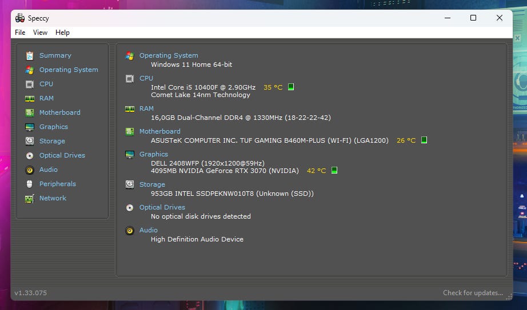Click the Audio speaker icon in sidebar
The width and height of the screenshot is (527, 310).
click(30, 170)
